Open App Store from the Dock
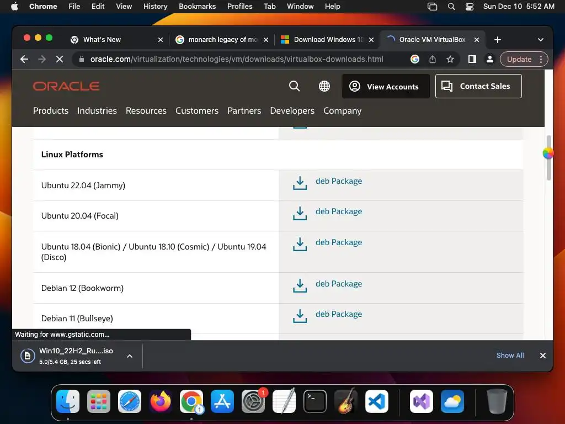 pyautogui.click(x=222, y=401)
